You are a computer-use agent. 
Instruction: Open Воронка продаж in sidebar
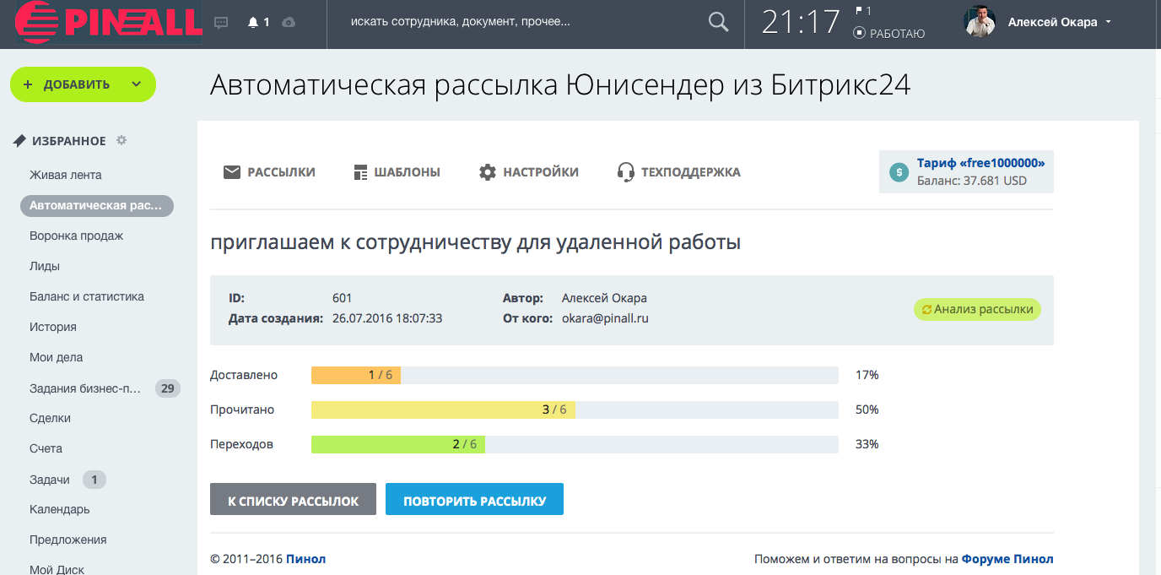click(x=77, y=236)
